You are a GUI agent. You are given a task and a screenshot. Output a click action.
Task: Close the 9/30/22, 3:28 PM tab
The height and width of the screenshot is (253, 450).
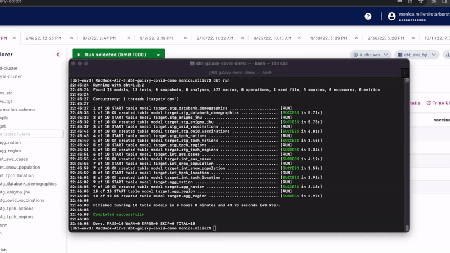pos(413,38)
